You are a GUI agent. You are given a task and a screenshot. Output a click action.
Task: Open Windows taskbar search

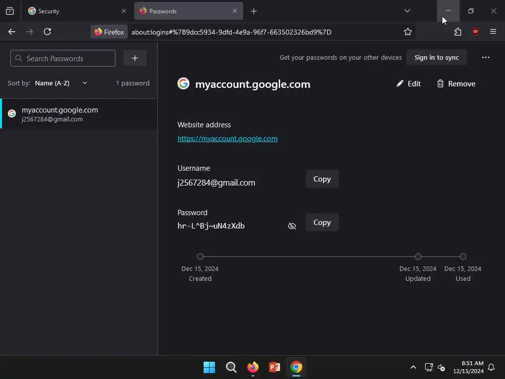[231, 367]
